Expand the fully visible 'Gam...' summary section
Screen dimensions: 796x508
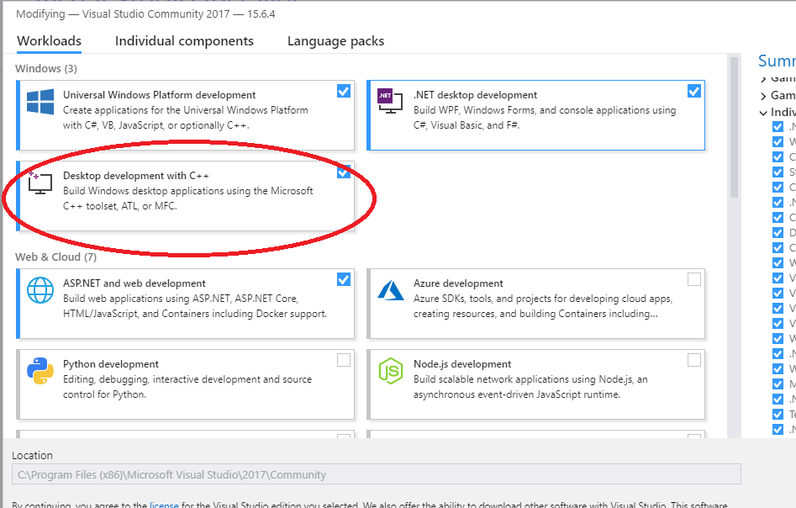point(763,96)
